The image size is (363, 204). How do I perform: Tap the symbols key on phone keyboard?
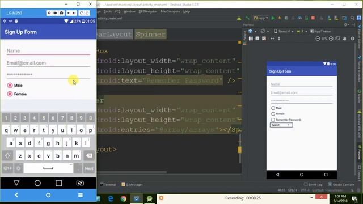click(7, 168)
